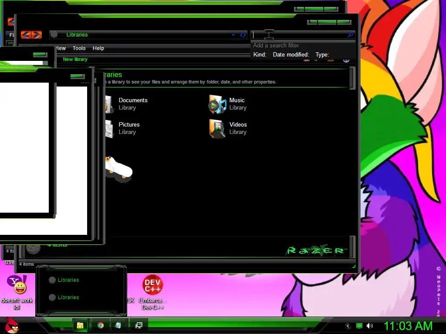Show hidden tray icons arrow
446x334 pixels.
[x=348, y=326]
